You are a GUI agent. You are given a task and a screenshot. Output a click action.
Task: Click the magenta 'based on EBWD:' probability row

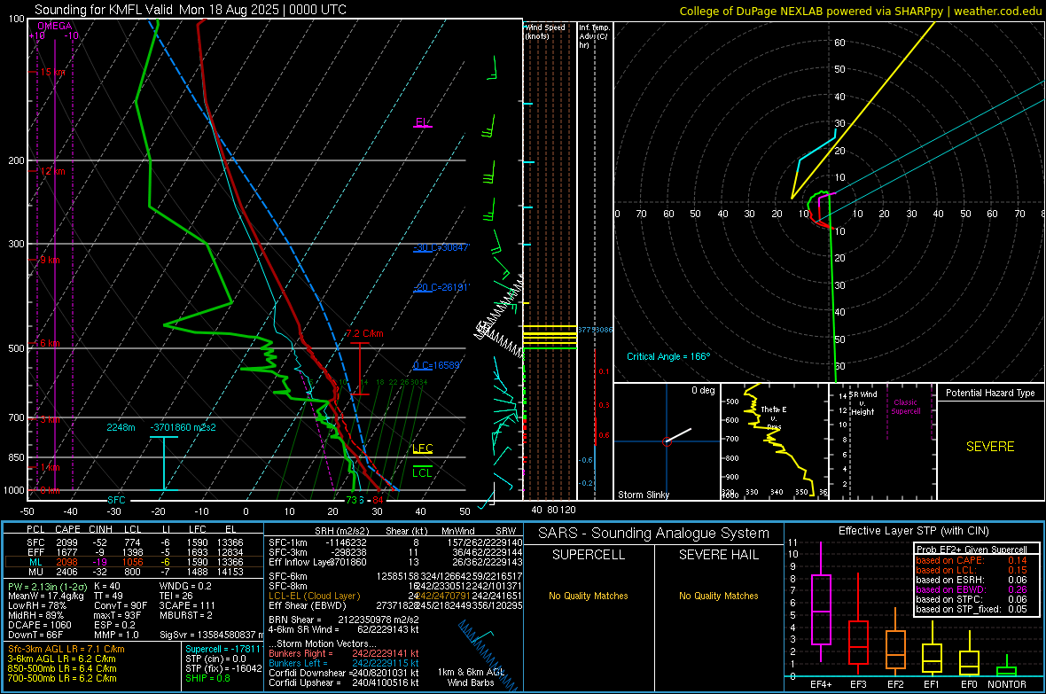(972, 589)
